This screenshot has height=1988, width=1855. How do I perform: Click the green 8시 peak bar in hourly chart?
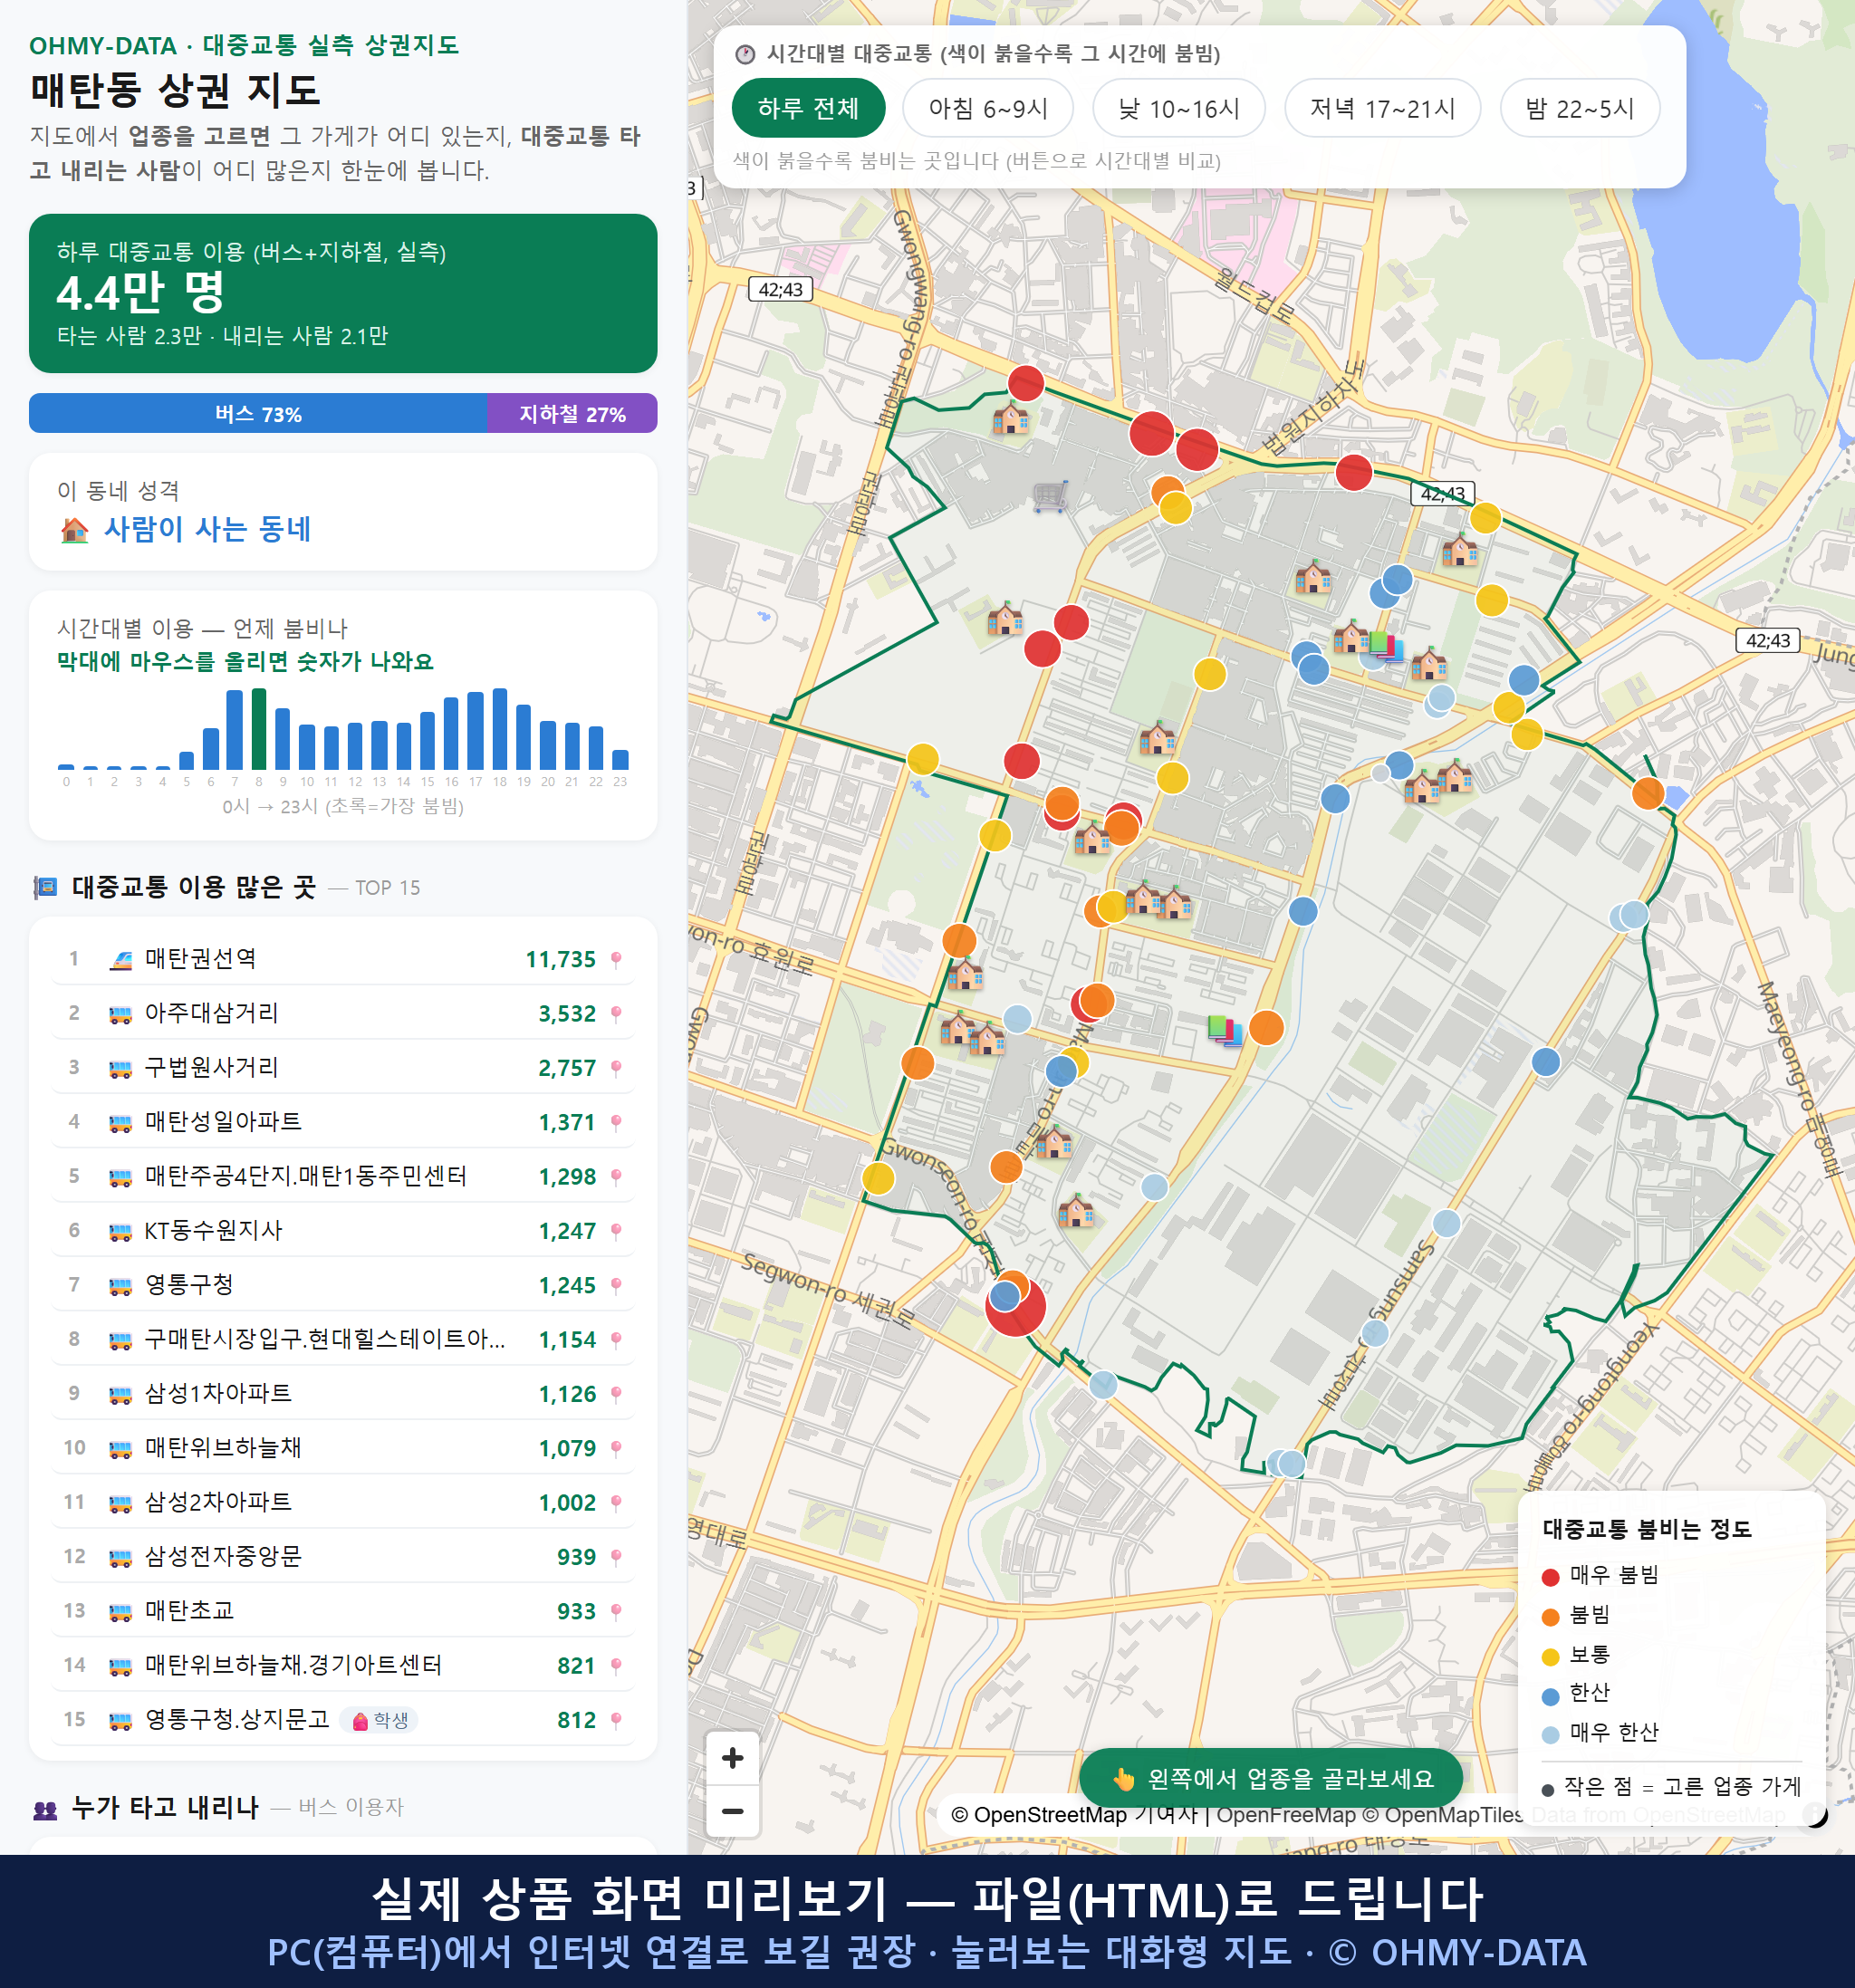point(259,728)
